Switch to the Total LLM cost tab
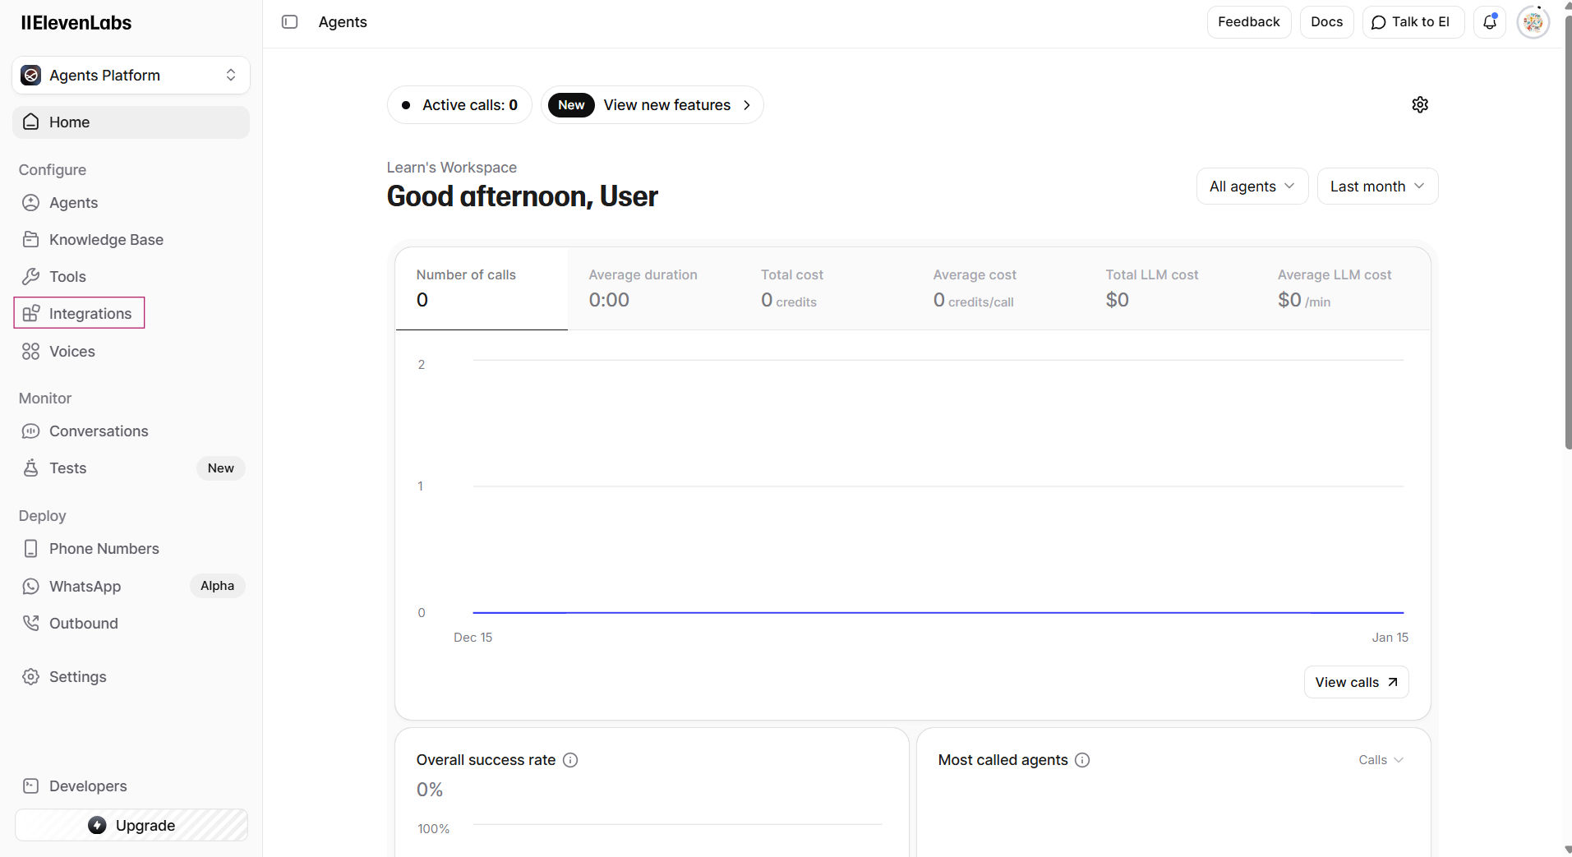Viewport: 1572px width, 857px height. tap(1151, 288)
